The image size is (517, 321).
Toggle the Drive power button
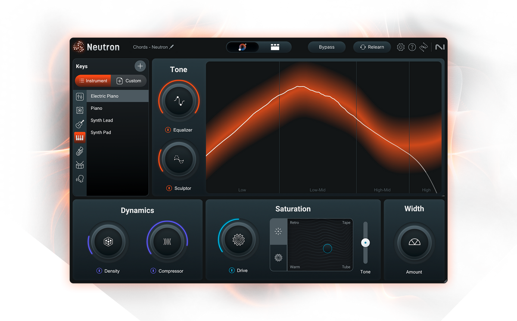pos(232,271)
